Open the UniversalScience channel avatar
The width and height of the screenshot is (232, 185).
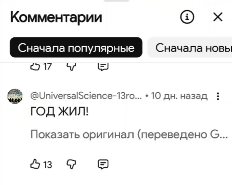pos(15,96)
